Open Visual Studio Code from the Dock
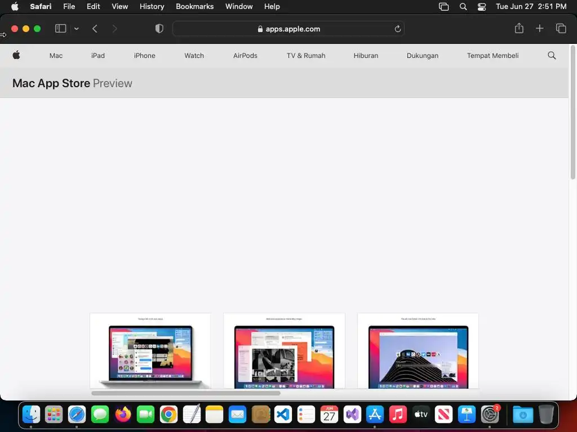The height and width of the screenshot is (432, 577). (283, 415)
